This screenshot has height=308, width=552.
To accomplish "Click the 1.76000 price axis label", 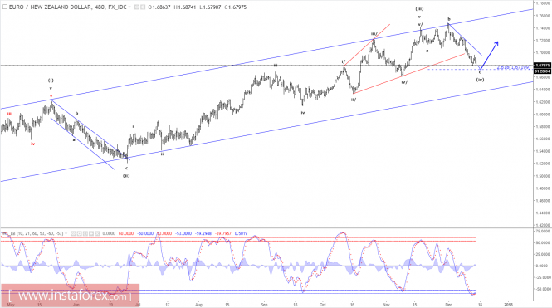I will [x=543, y=16].
